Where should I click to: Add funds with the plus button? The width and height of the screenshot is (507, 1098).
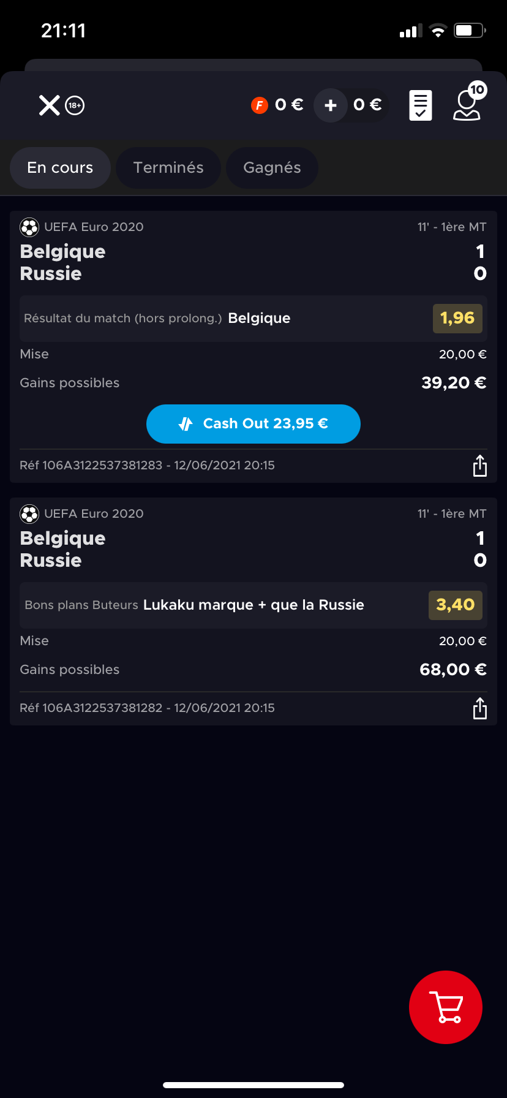[331, 105]
